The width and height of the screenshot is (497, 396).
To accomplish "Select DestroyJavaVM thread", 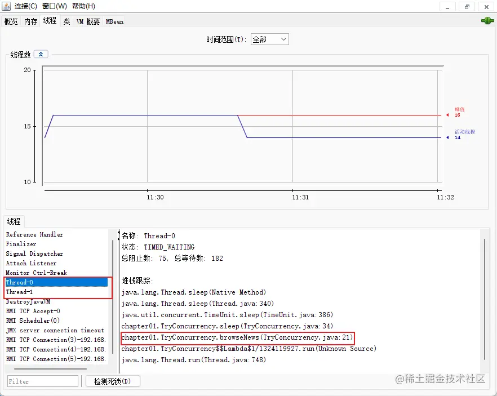I will [56, 301].
